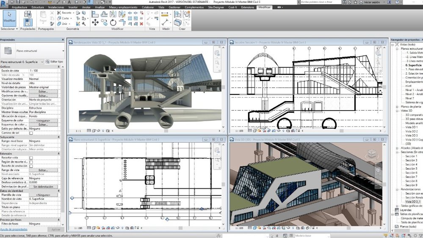Open the Anotar ribbon tab
Viewport: 423px width, 238px height.
pyautogui.click(x=86, y=7)
